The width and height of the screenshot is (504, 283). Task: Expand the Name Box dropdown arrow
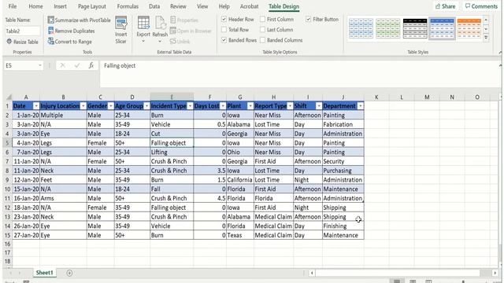(40, 65)
